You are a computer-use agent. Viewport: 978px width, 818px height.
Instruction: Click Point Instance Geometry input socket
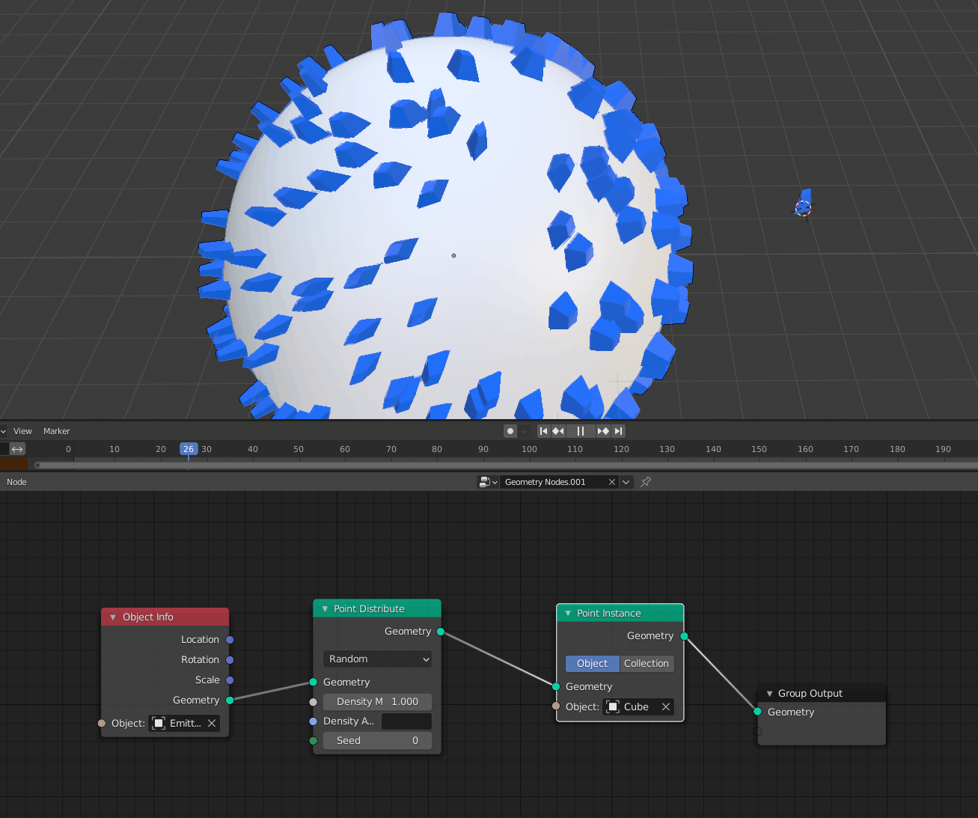[556, 687]
